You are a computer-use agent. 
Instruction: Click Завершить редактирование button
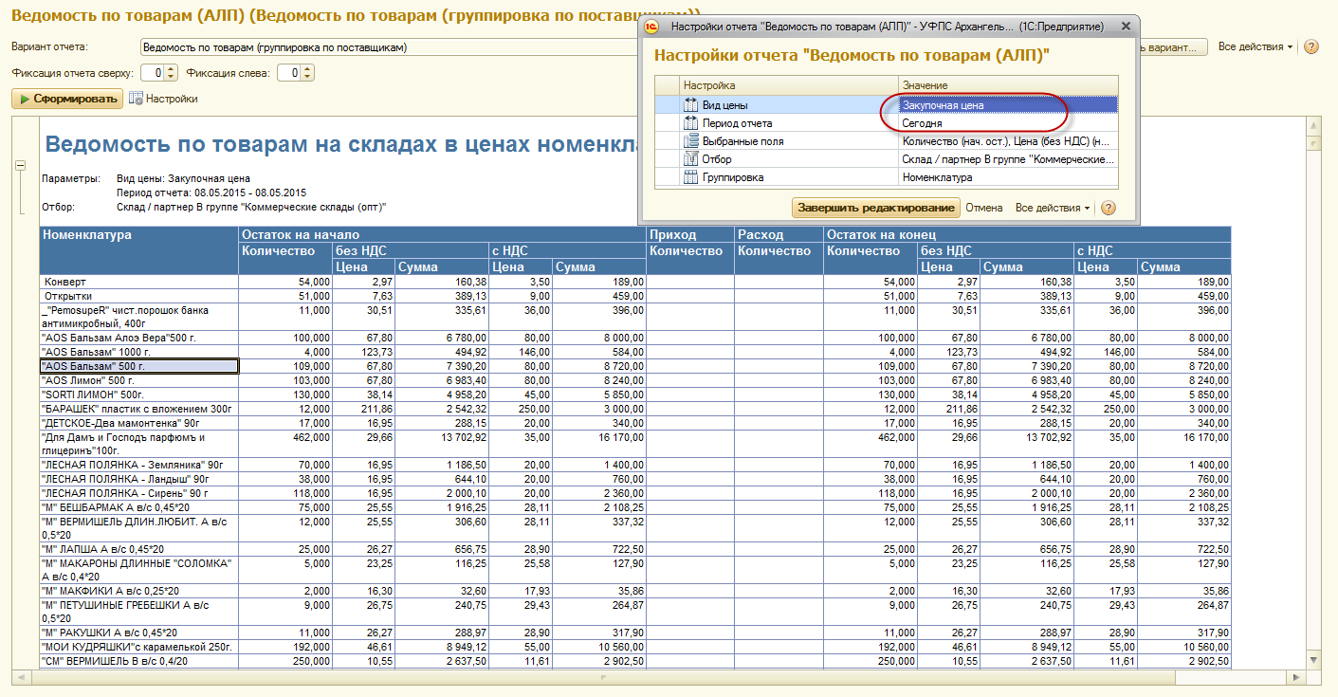[876, 208]
